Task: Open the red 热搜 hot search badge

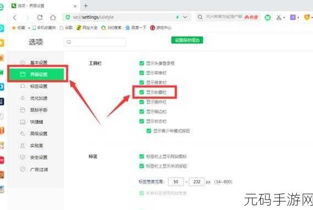Action: (251, 17)
